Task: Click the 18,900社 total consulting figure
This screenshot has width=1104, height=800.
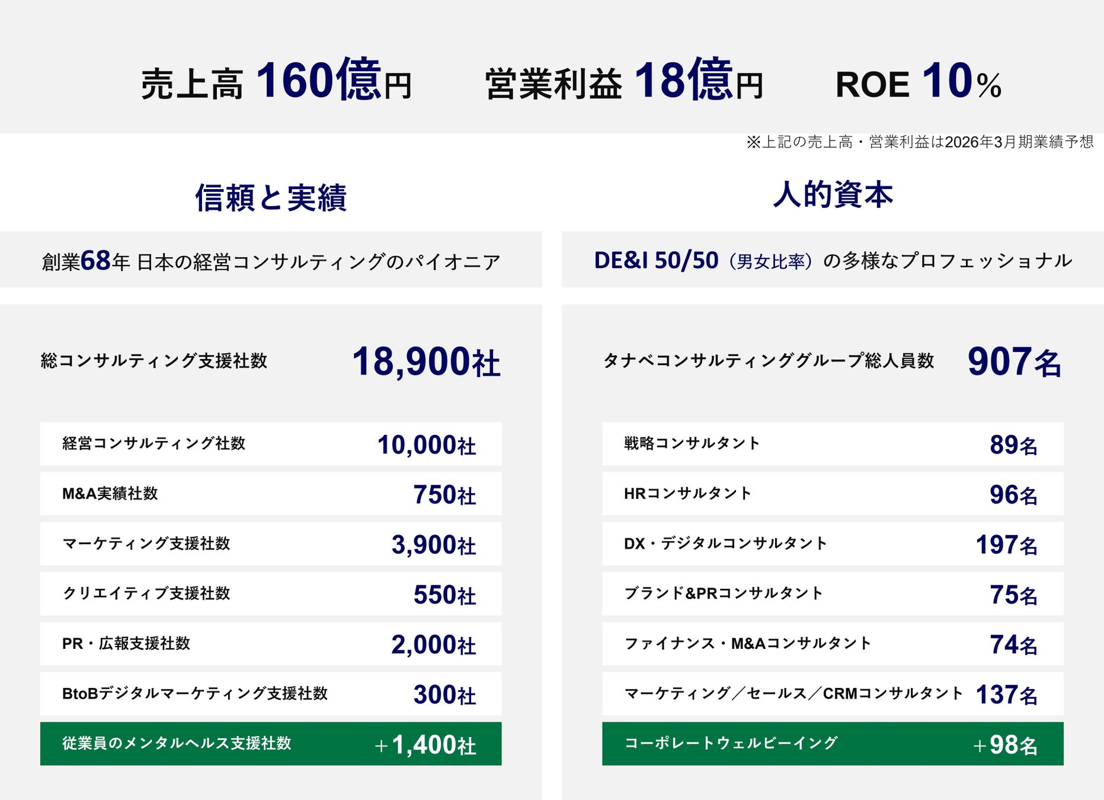Action: coord(426,361)
